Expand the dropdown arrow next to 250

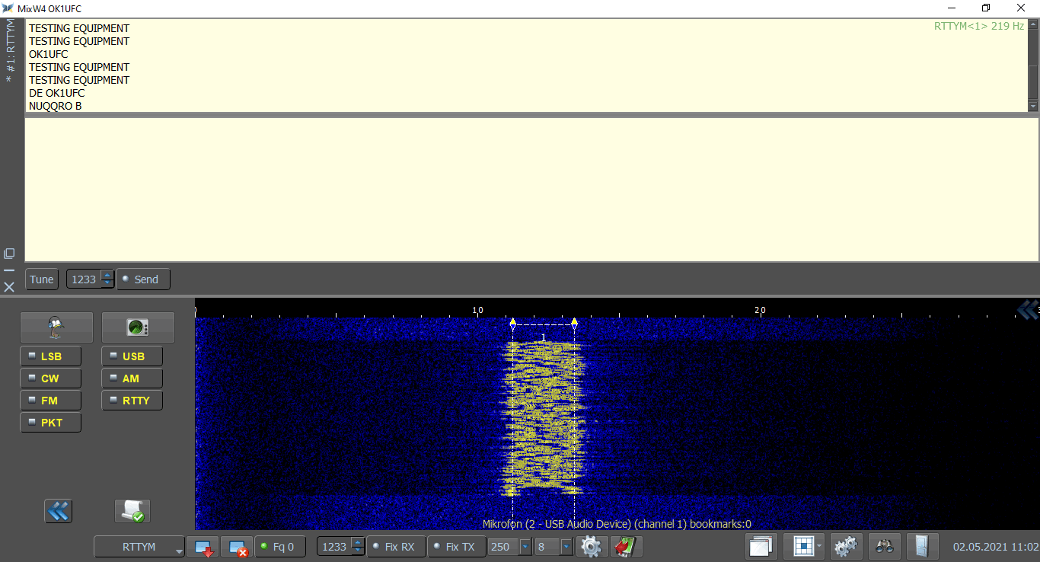[x=525, y=547]
